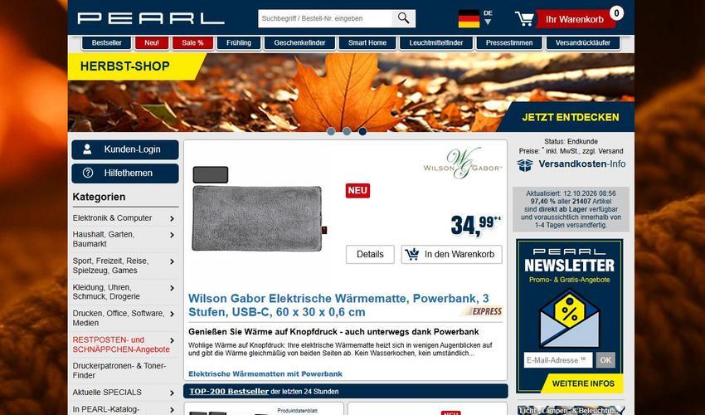This screenshot has width=705, height=415.
Task: Focus the newsletter E-Mail-Adresse field
Action: (558, 360)
